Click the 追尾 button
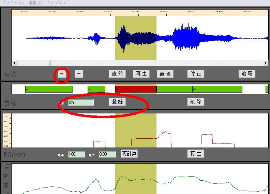Image resolution: width=270 pixels, height=194 pixels. pos(247,74)
